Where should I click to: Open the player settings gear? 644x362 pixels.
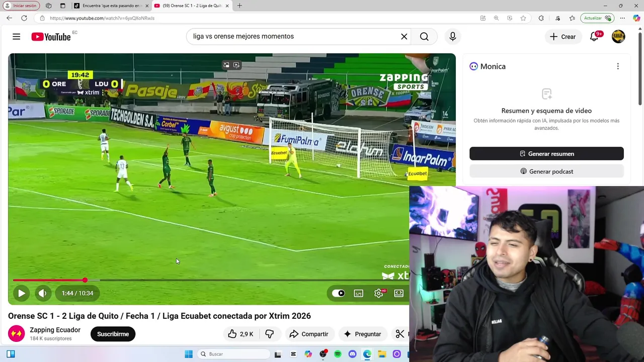(379, 293)
